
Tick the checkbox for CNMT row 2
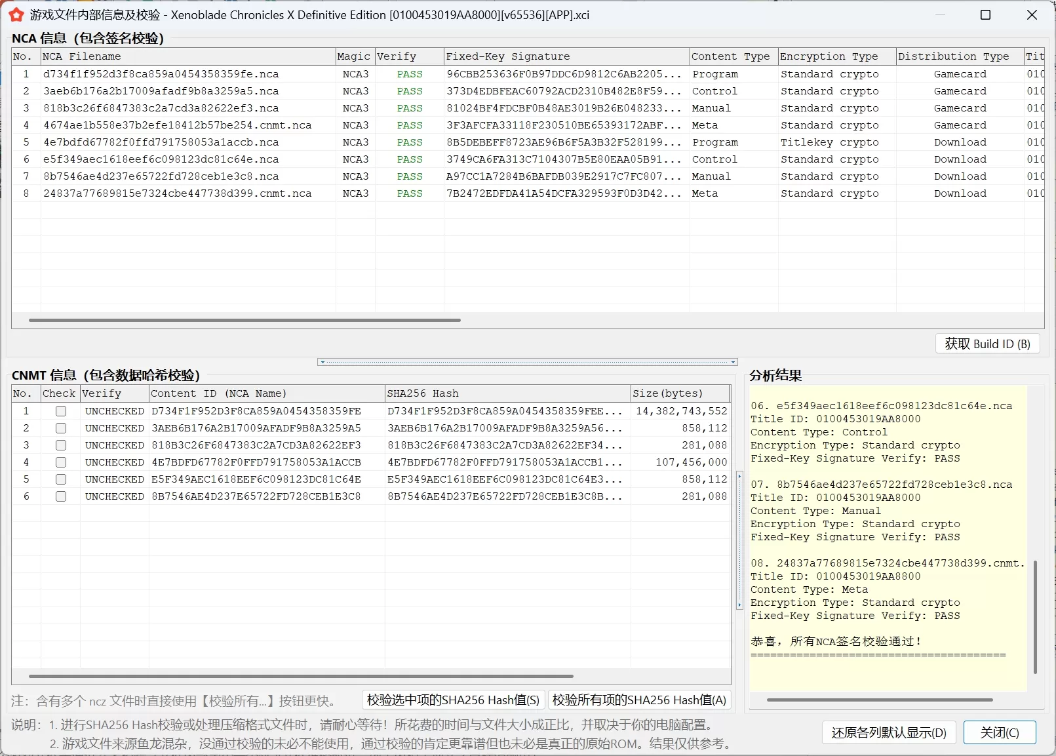[x=61, y=428]
